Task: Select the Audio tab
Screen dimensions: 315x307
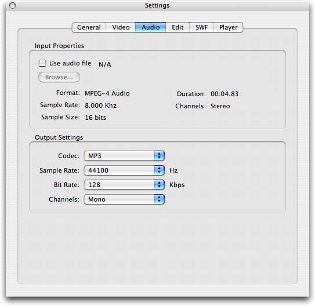Action: coord(151,27)
